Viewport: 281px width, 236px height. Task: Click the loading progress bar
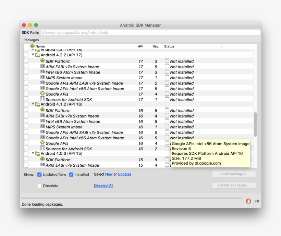coord(132,198)
